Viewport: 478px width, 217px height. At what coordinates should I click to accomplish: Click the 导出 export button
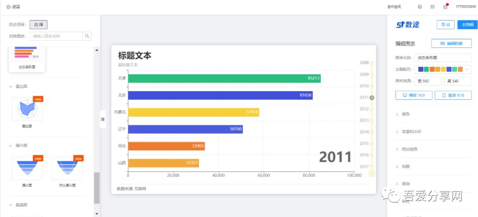445,25
